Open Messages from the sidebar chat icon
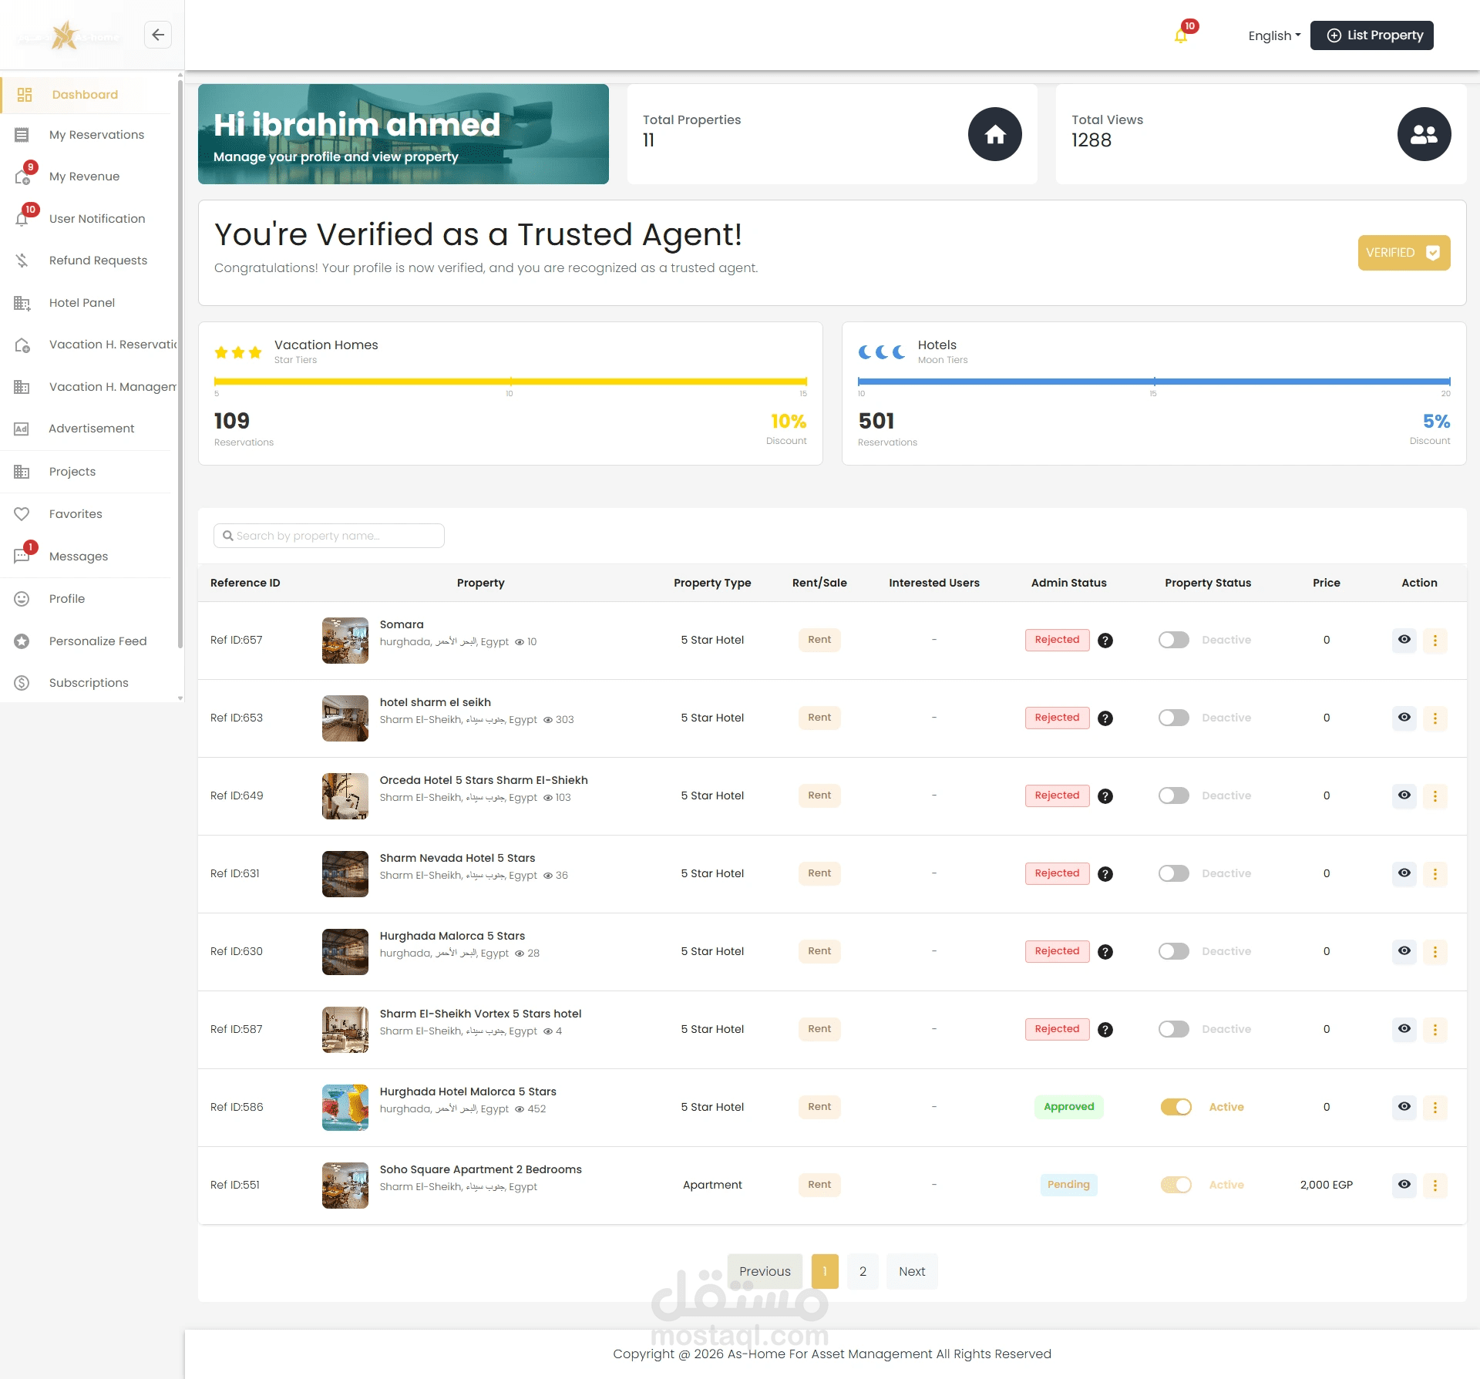The image size is (1480, 1379). [22, 556]
